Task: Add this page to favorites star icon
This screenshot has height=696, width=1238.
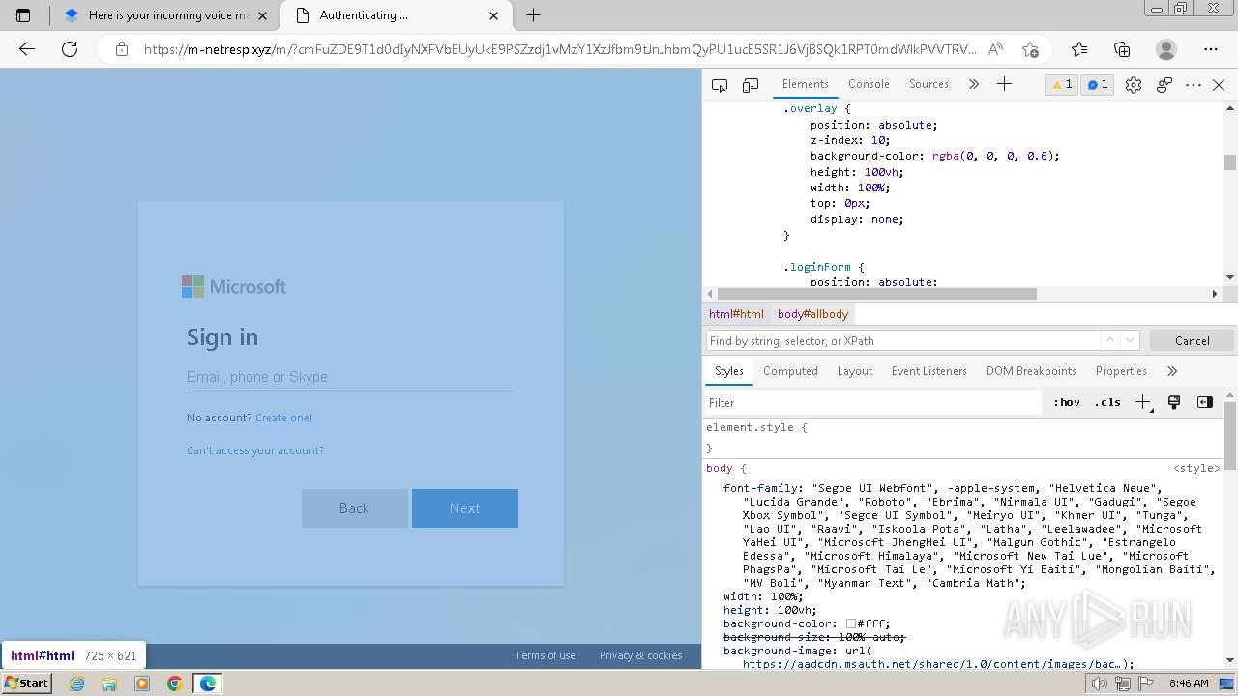Action: coord(1030,49)
